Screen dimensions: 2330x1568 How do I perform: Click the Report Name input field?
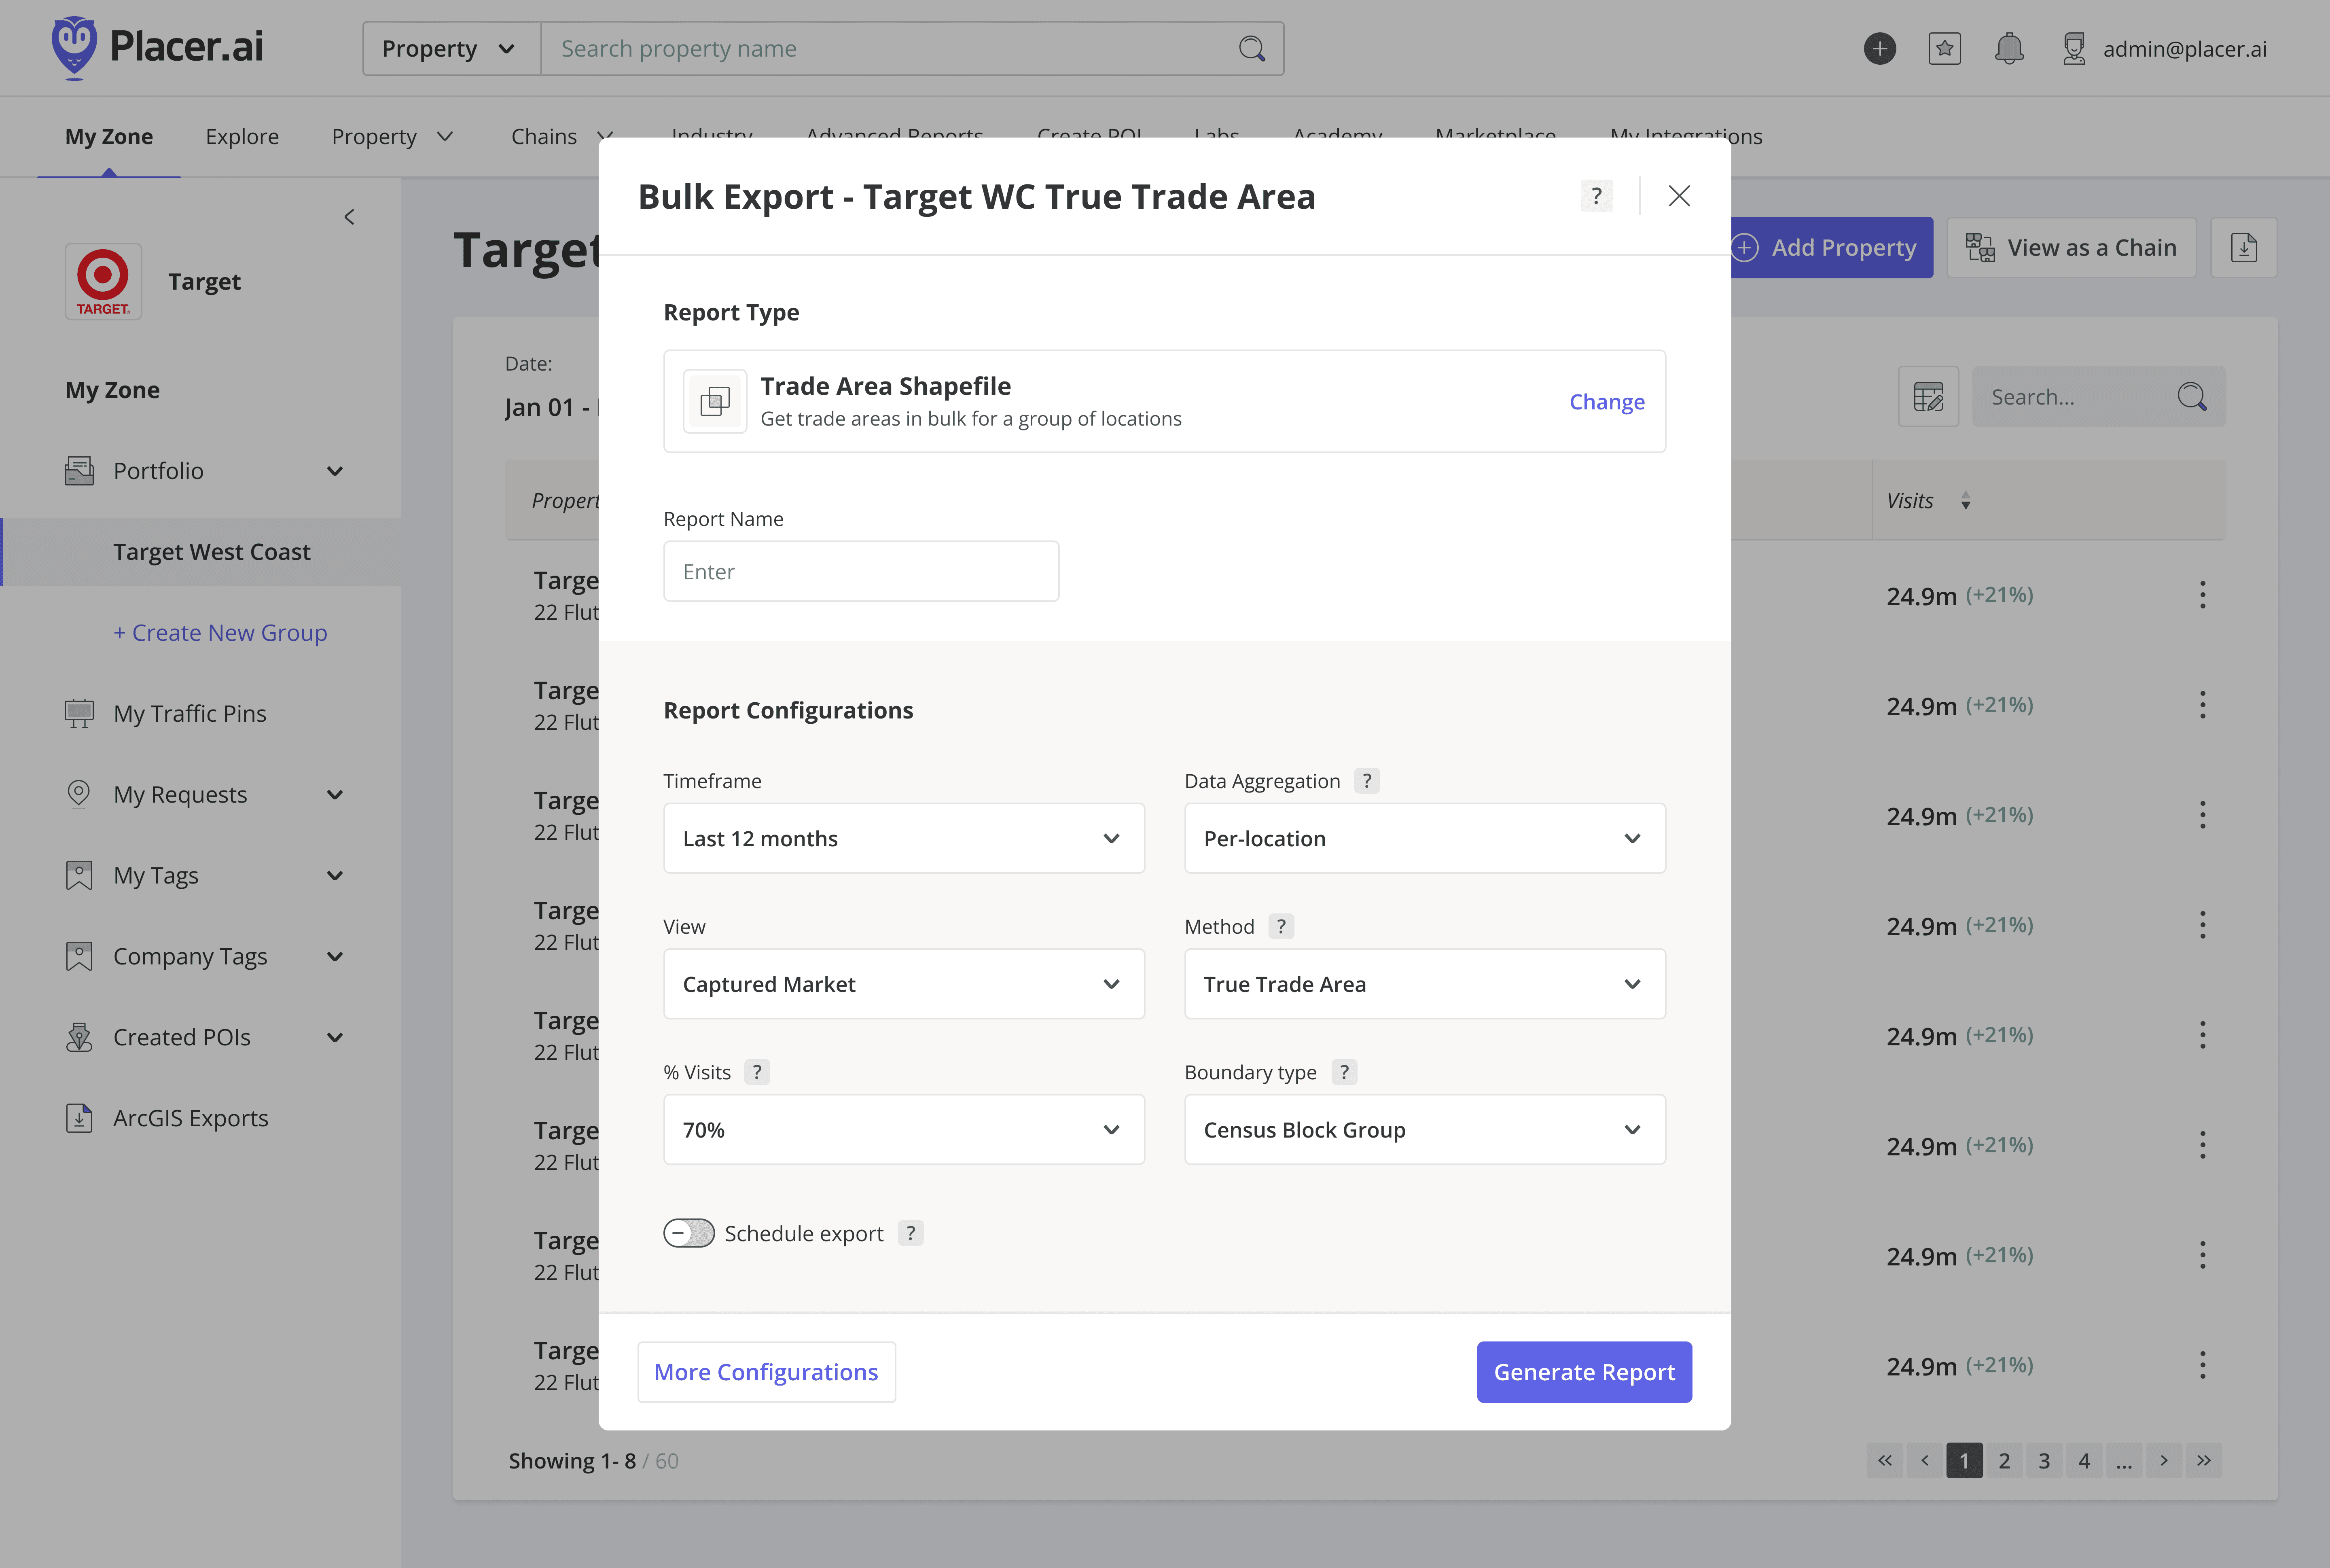point(860,572)
